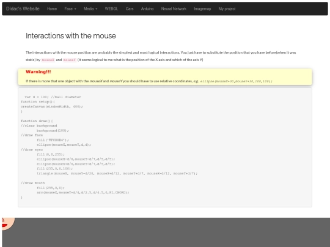Viewport: 330px width, 247px height.
Task: Click the Warning!!! title
Action: point(38,72)
